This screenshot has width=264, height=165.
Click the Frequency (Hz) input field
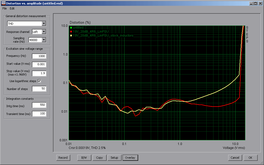[x=39, y=56]
